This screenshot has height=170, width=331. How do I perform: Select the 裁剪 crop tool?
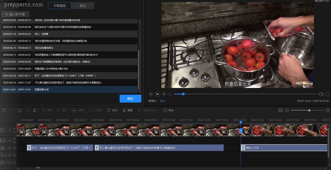tap(47, 110)
